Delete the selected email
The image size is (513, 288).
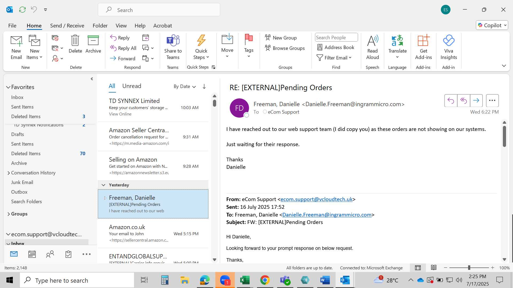tap(75, 44)
